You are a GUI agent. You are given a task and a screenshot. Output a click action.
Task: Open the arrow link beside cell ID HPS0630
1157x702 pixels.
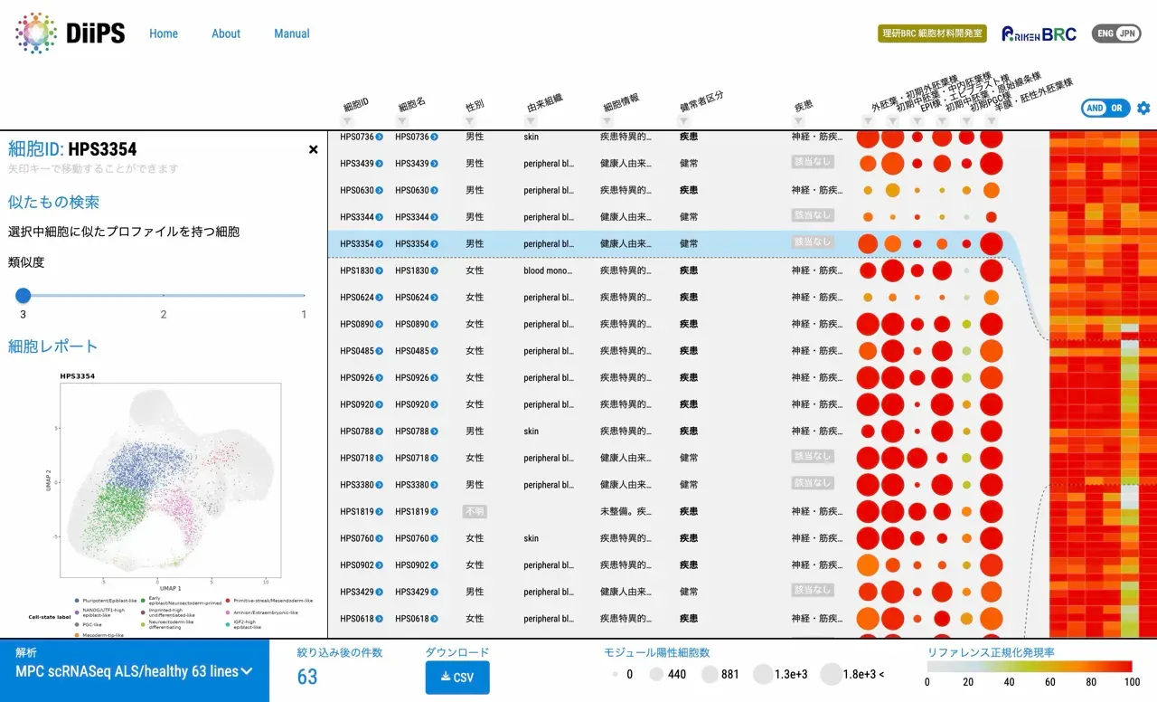(380, 190)
